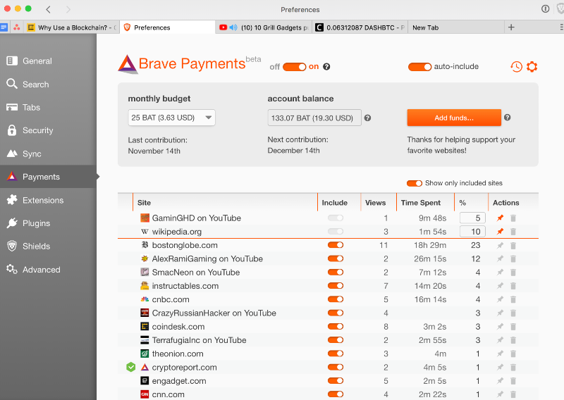
Task: Click the help icon beside payments on/off toggle
Action: [x=326, y=66]
